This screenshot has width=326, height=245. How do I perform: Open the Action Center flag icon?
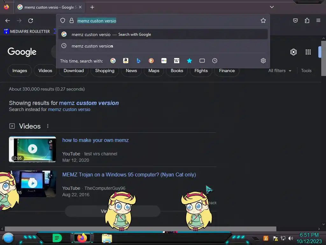275,238
